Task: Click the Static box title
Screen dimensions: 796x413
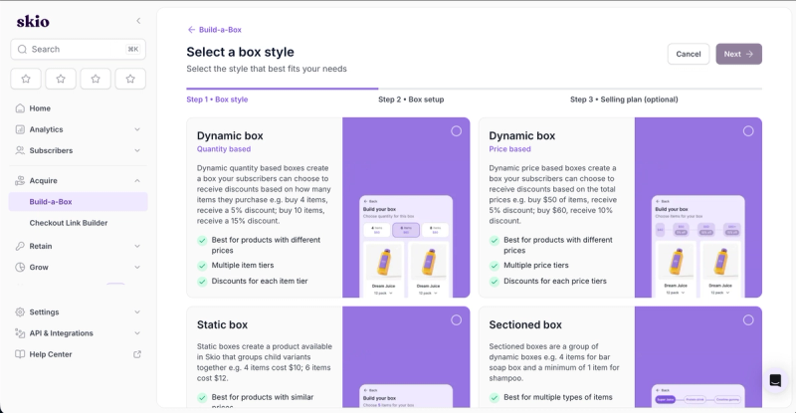Action: pos(222,324)
